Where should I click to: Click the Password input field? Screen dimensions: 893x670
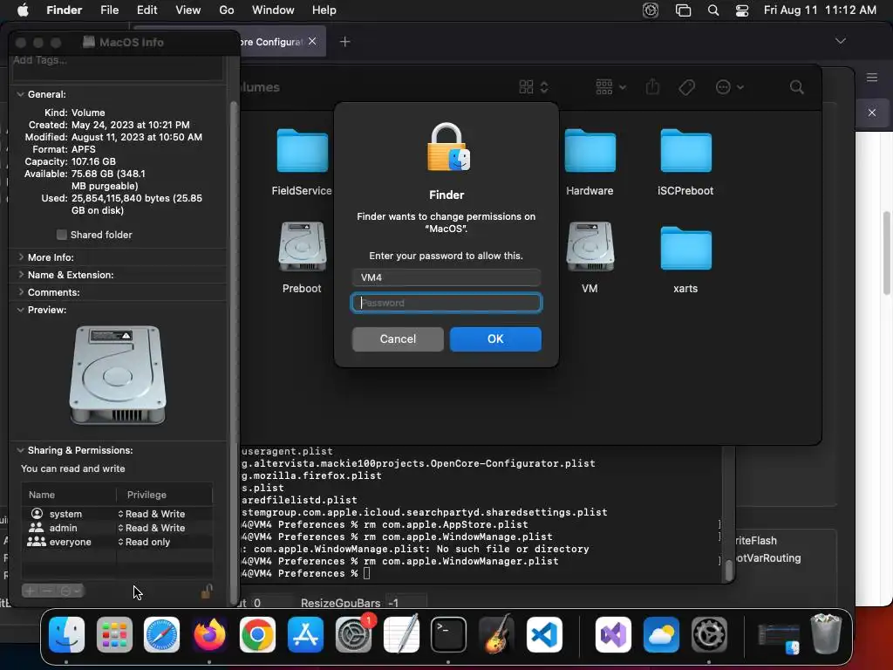click(x=446, y=303)
